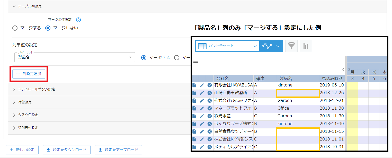This screenshot has height=158, width=392.
Task: Click the left chevron beside the gantt timeline
Action: [x=343, y=69]
